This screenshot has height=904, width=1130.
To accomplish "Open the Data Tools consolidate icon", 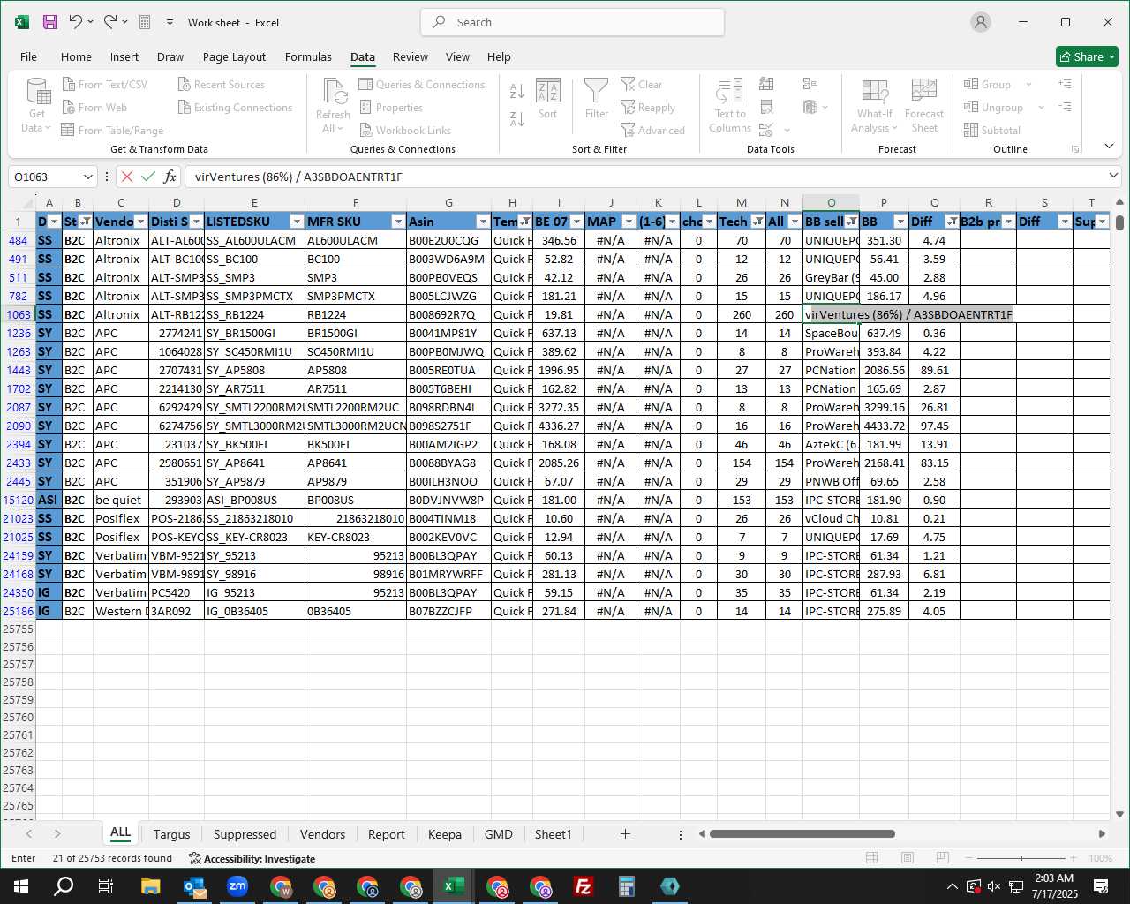I will coord(810,85).
